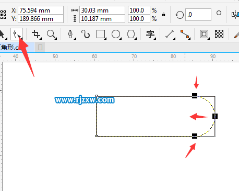The image size is (239, 191).
Task: Pick the Ellipse tool
Action: point(116,34)
